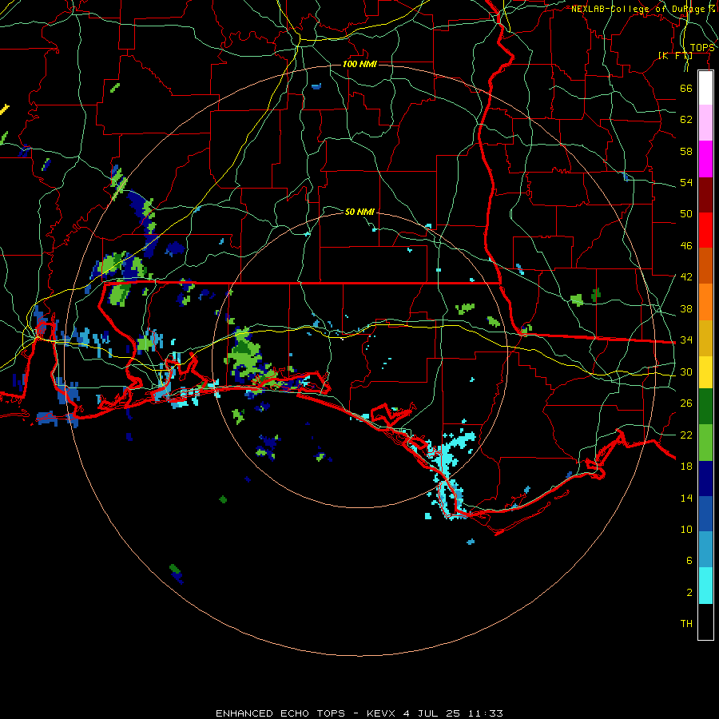Click the legend value '42'
Viewport: 719px width, 719px height.
pos(686,277)
